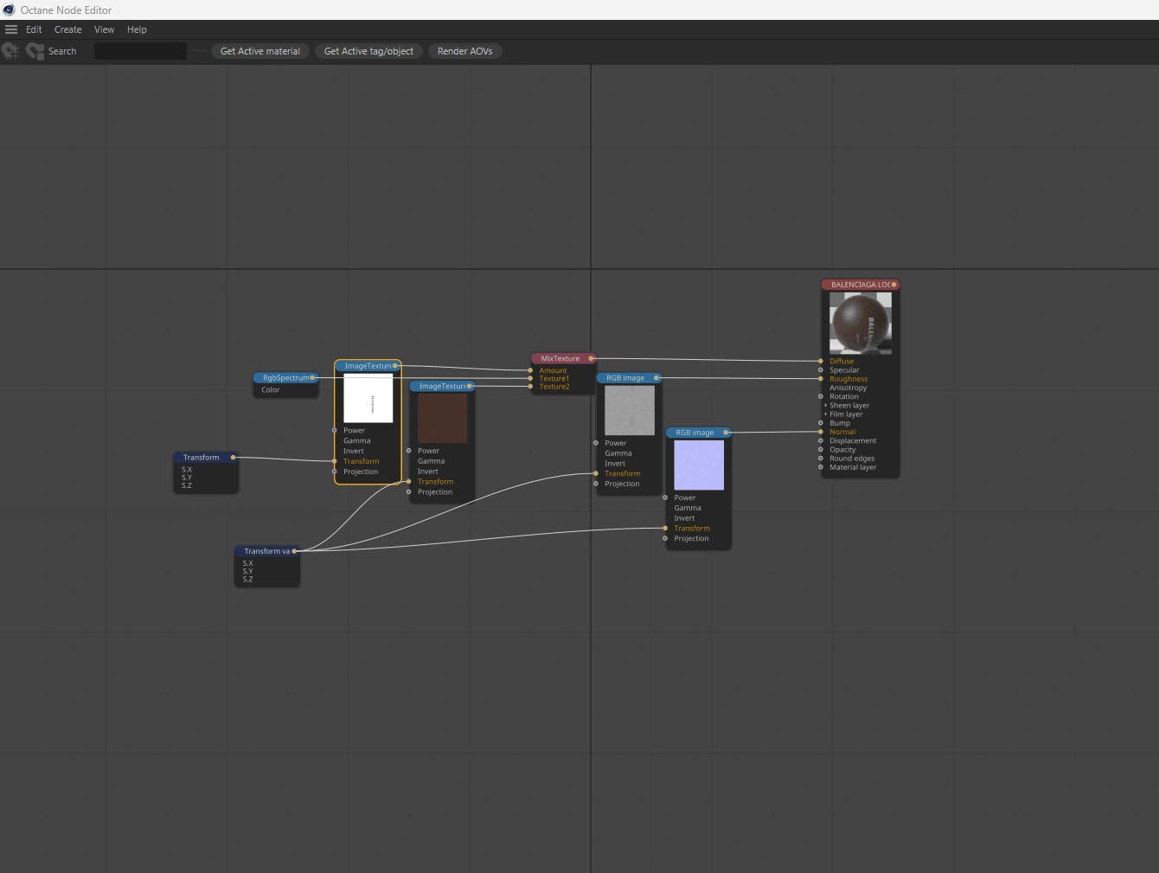The height and width of the screenshot is (873, 1159).
Task: Click the Texture2 input on MixTexture
Action: tap(530, 387)
